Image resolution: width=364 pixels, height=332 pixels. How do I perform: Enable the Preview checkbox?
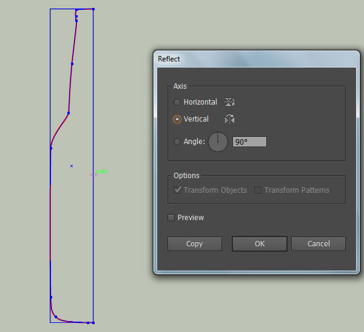point(171,218)
